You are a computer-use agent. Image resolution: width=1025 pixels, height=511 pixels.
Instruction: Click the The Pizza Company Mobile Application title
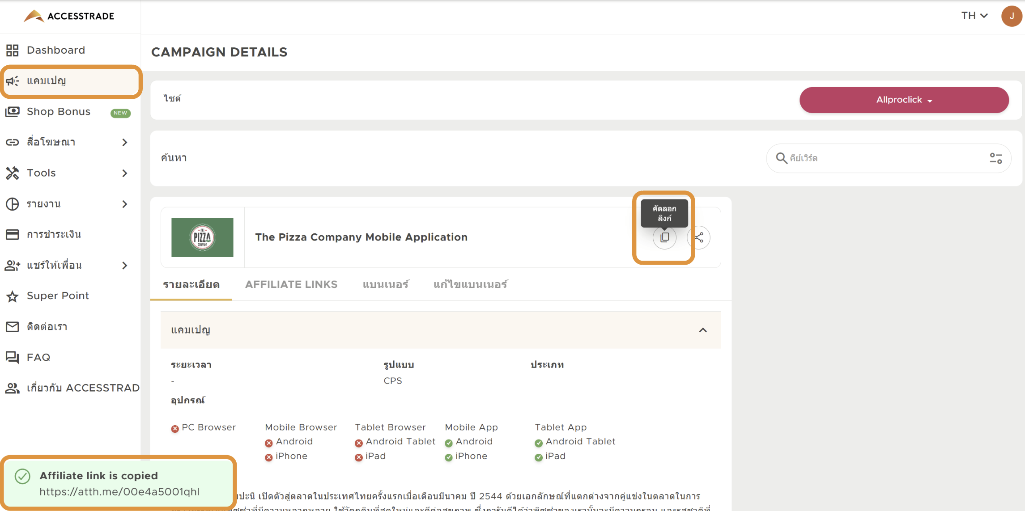tap(361, 237)
